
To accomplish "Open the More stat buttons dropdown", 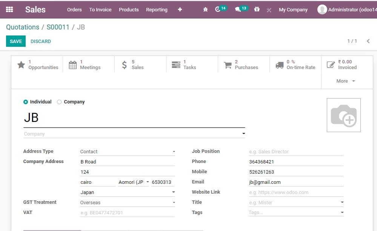I will [x=344, y=81].
